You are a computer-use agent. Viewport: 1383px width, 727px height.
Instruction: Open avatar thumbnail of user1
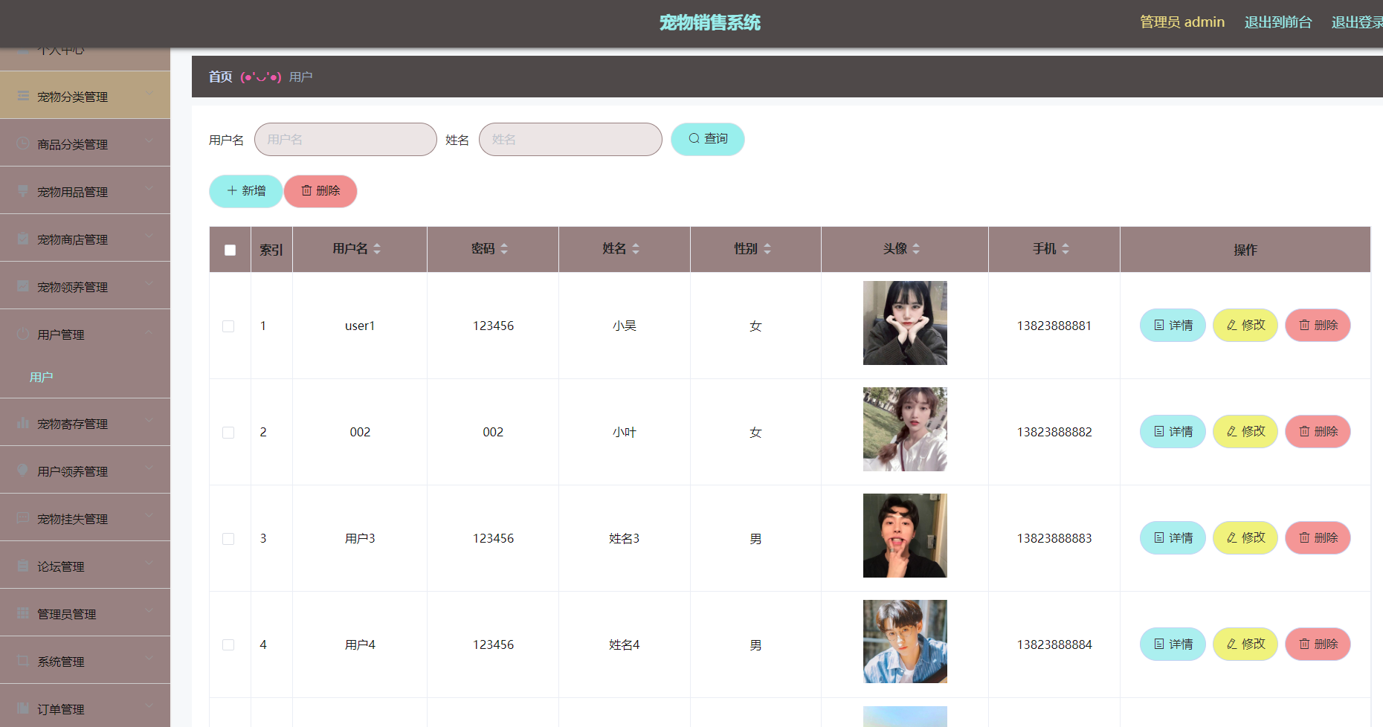pos(905,323)
